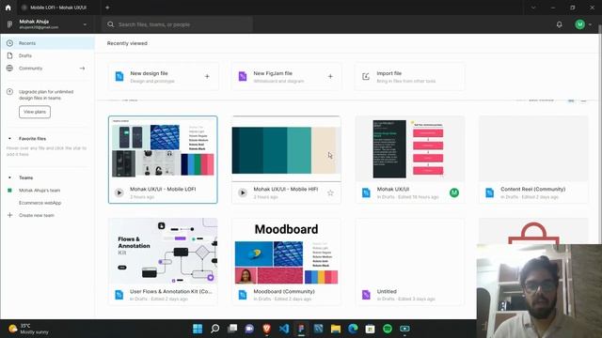Go to the Figma home icon
This screenshot has width=602, height=338.
(8, 8)
